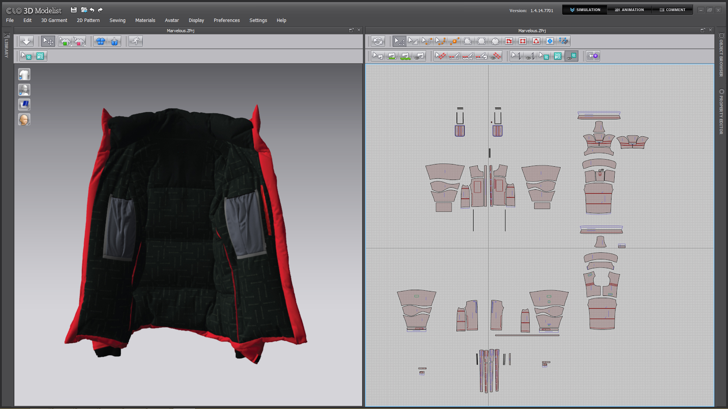
Task: Expand the garment display options shirt icon
Action: 24,75
